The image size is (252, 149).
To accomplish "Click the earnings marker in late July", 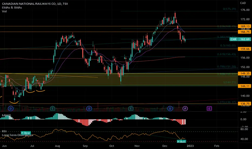I will [x=52, y=109].
